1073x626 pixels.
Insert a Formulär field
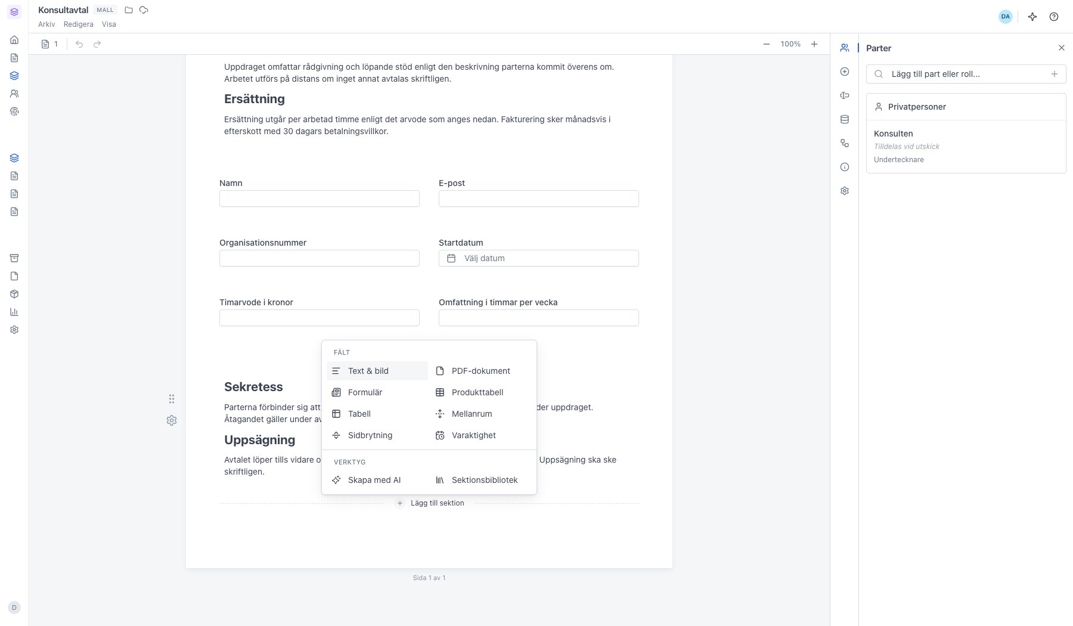377,392
